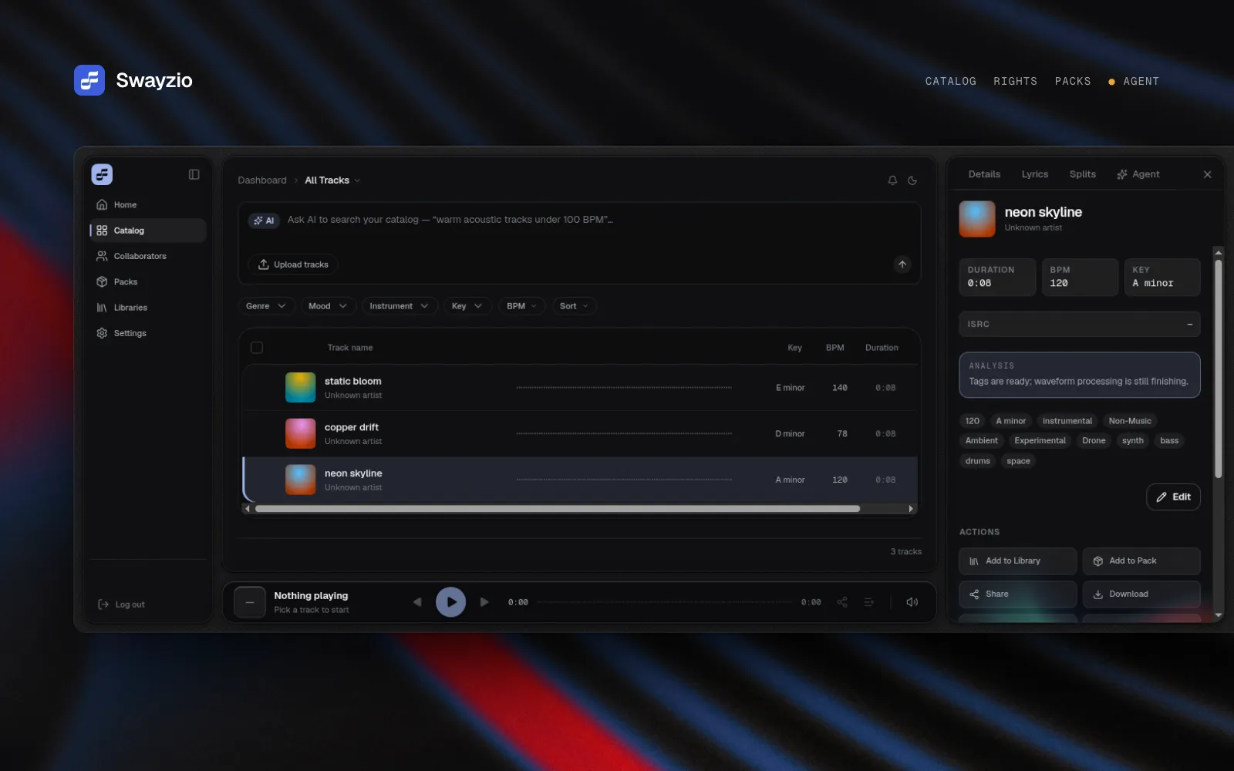Open Libraries in the sidebar
Screen dimensions: 1234x771
(x=147, y=308)
